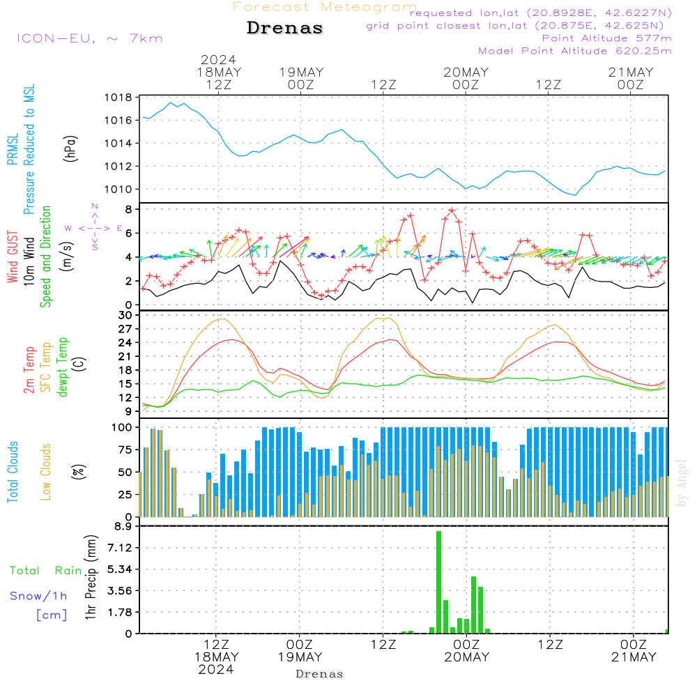Click the 5.34 precipitation tick value
This screenshot has height=697, width=697.
pyautogui.click(x=120, y=569)
